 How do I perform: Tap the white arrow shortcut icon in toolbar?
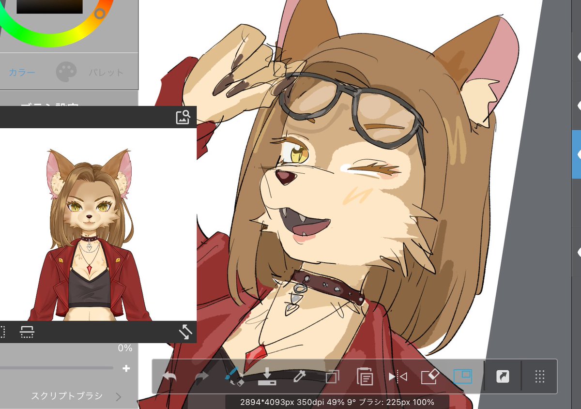503,376
